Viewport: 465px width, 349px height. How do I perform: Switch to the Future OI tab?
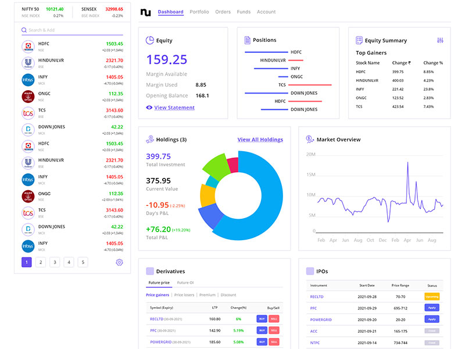(x=185, y=283)
